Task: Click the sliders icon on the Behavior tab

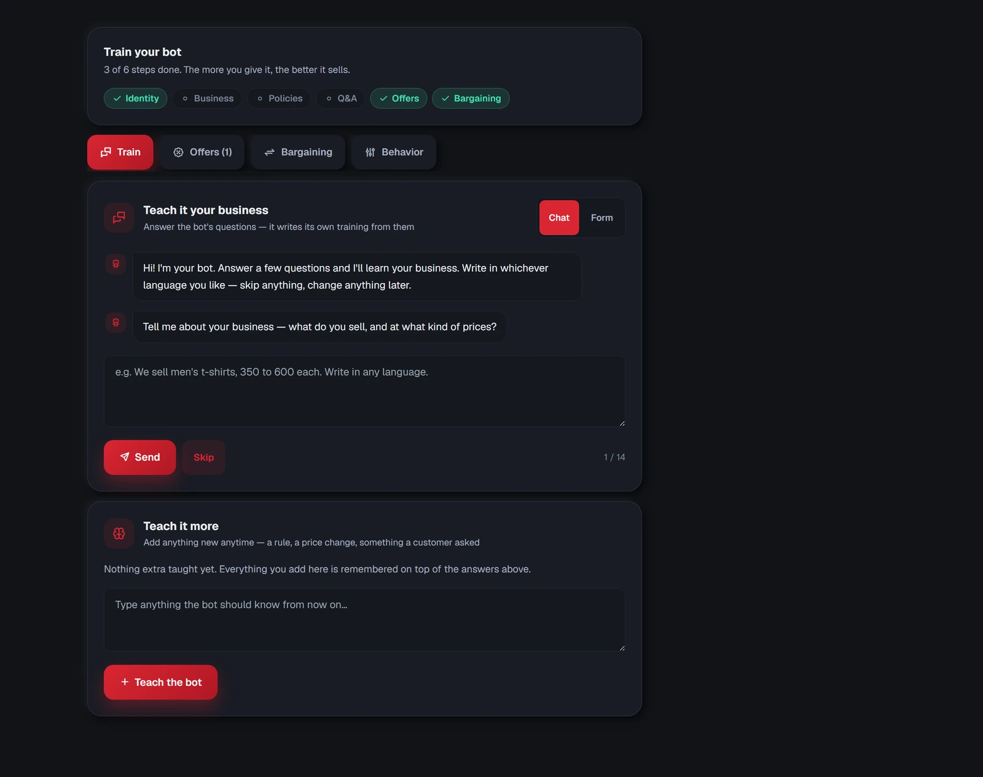Action: 370,152
